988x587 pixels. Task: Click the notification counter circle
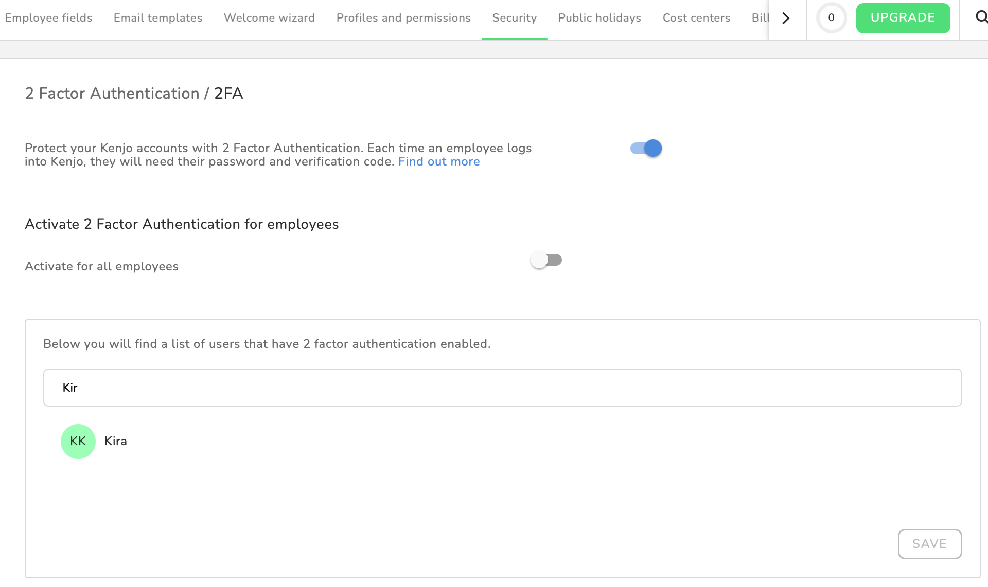click(x=831, y=17)
